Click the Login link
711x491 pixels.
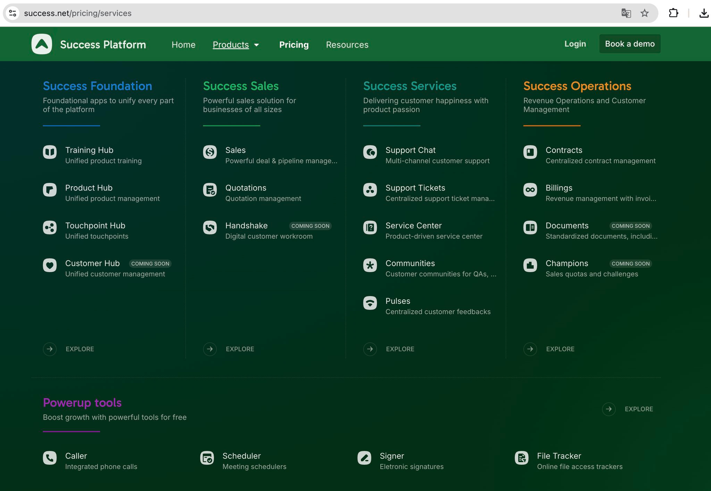tap(575, 44)
